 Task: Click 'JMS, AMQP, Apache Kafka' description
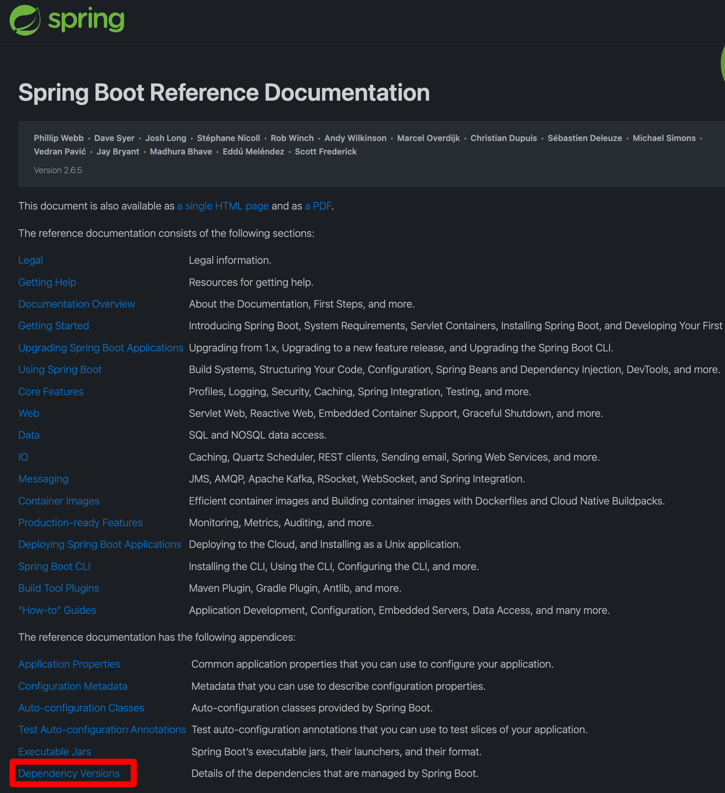[357, 479]
